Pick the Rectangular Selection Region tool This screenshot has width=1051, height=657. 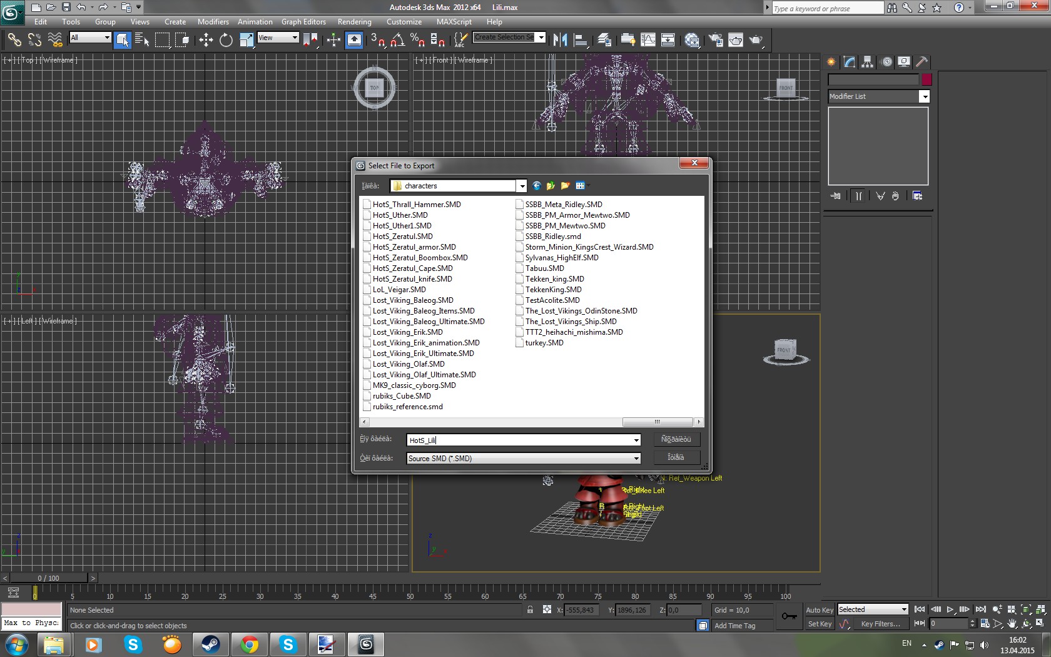[163, 40]
